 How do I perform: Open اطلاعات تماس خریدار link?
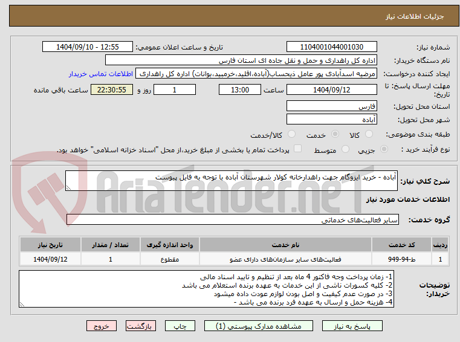101,74
